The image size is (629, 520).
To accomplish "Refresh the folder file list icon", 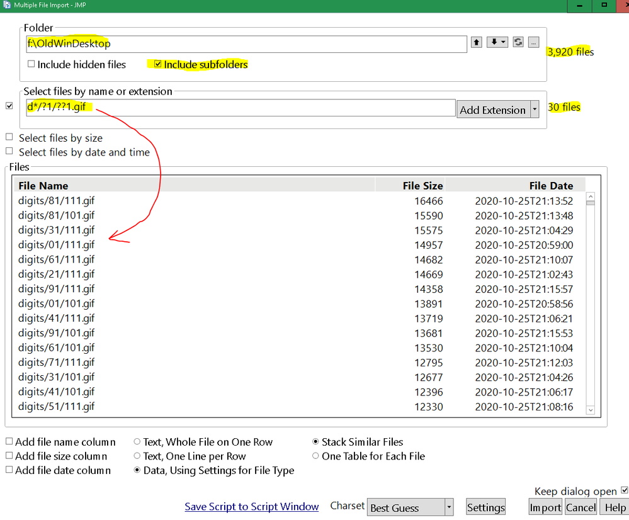I will coord(518,42).
